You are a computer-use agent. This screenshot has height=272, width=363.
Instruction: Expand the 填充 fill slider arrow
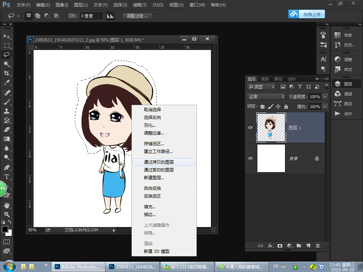(x=325, y=107)
